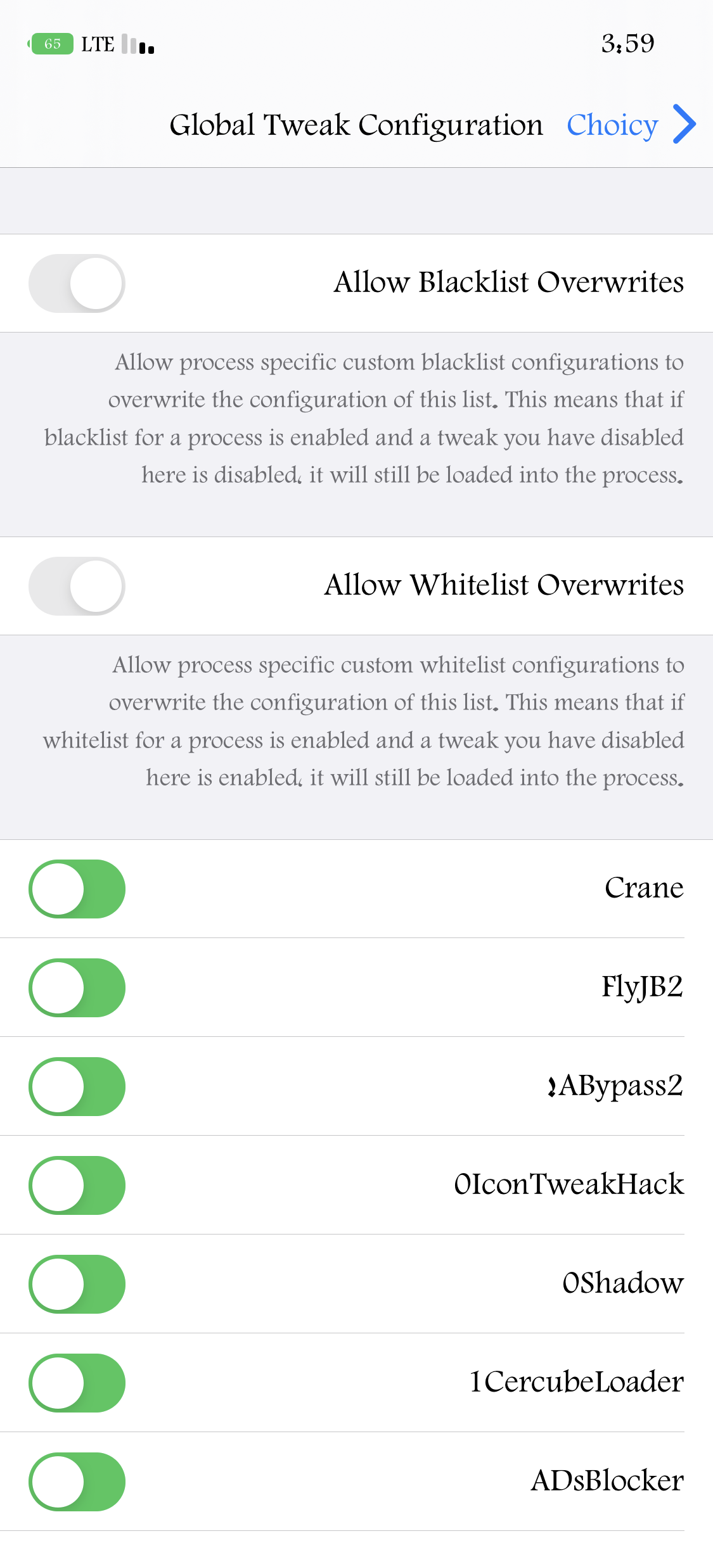Image resolution: width=713 pixels, height=1543 pixels.
Task: Toggle the 0IconTweakHack switch
Action: (x=77, y=1185)
